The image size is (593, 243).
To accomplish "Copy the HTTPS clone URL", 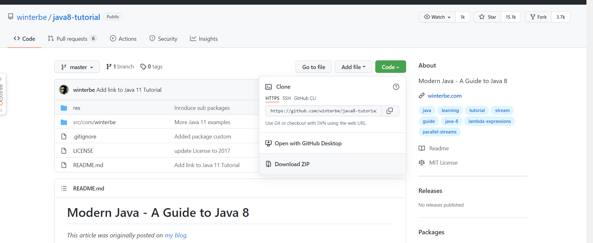I will [390, 111].
